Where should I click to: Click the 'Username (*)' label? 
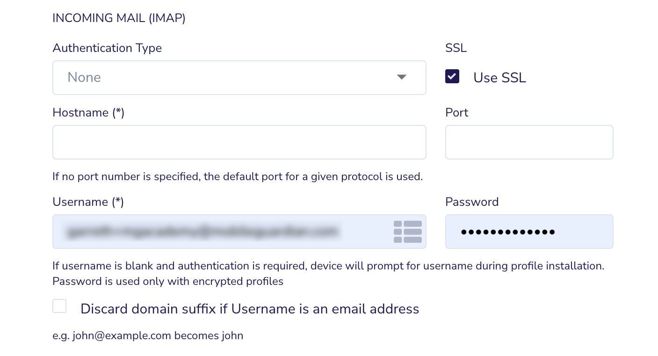coord(88,202)
